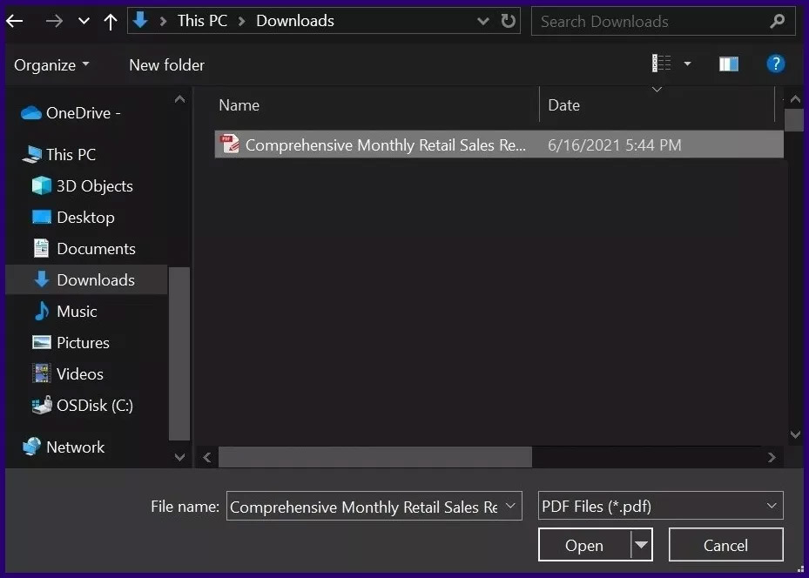Screen dimensions: 809x578
Task: Click the New folder button
Action: pyautogui.click(x=166, y=65)
